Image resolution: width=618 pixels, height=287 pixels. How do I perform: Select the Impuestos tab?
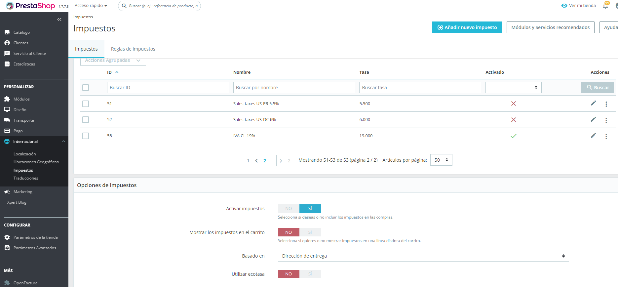pyautogui.click(x=86, y=49)
